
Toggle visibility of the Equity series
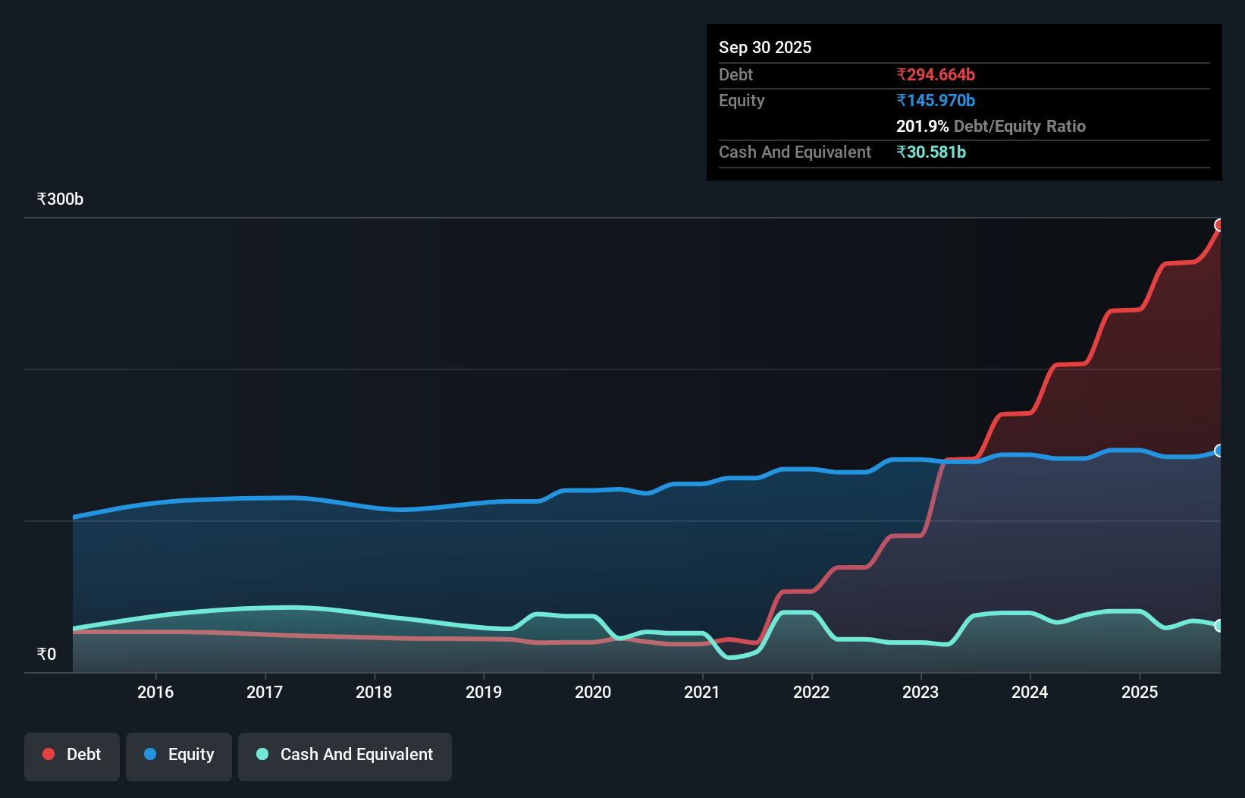point(179,756)
